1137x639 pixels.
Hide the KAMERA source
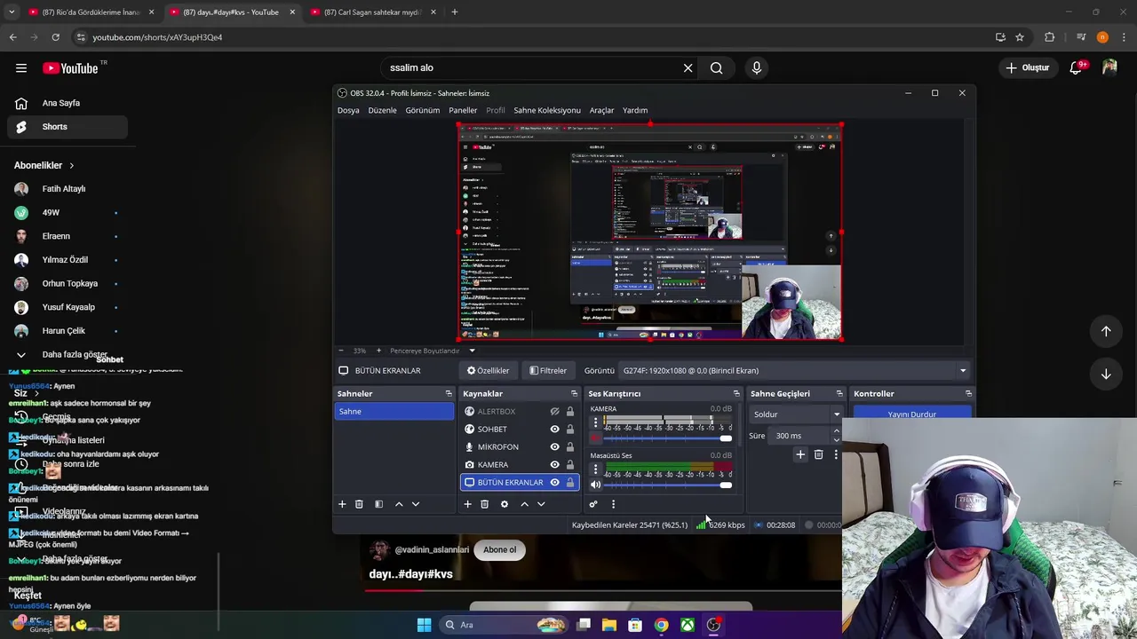[554, 465]
